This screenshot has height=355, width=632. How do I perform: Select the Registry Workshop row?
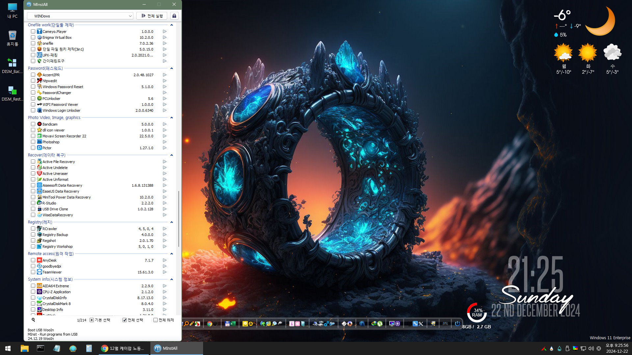pos(99,247)
